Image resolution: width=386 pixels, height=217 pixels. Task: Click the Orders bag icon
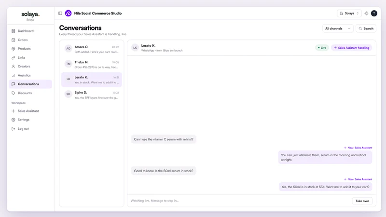(x=14, y=40)
